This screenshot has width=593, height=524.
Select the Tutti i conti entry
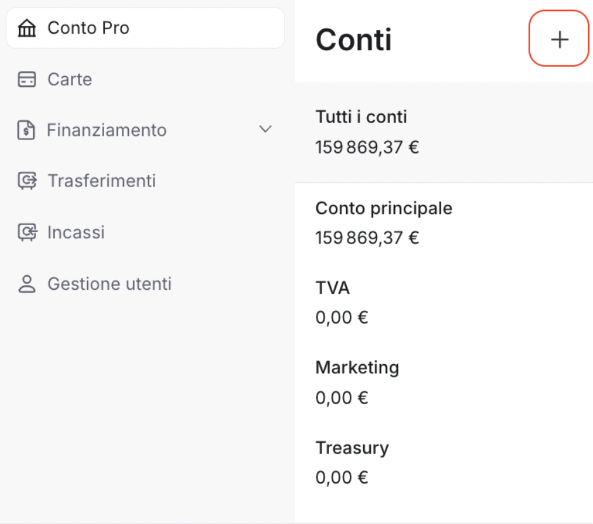pos(444,132)
